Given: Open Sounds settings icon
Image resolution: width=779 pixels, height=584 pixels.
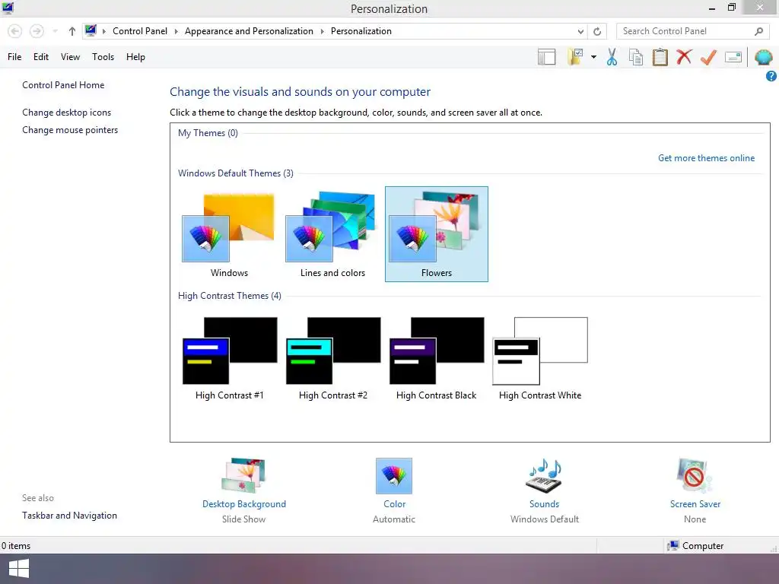Looking at the screenshot, I should pos(544,476).
